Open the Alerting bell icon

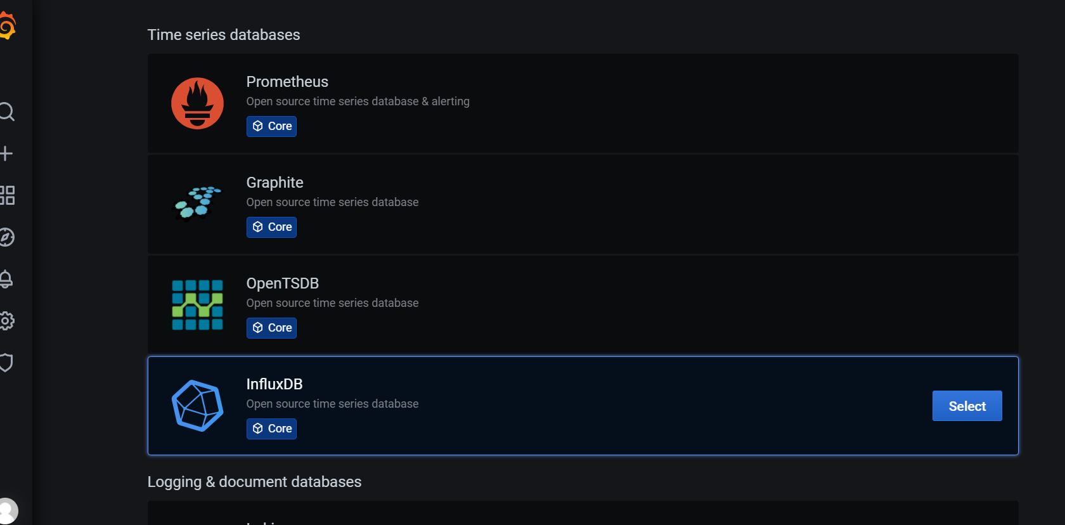click(x=6, y=279)
